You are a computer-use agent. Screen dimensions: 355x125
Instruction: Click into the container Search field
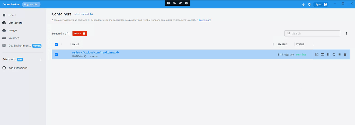click(x=314, y=33)
